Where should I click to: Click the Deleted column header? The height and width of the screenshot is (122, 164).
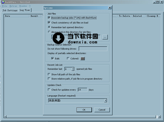[138, 16]
